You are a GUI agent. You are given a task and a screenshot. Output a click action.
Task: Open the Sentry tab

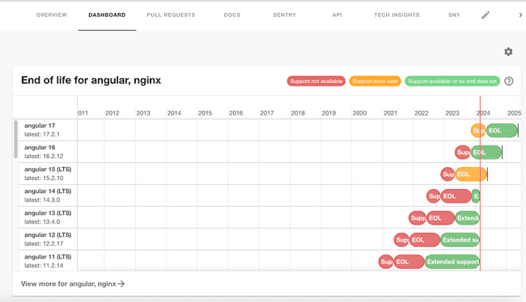(x=285, y=15)
